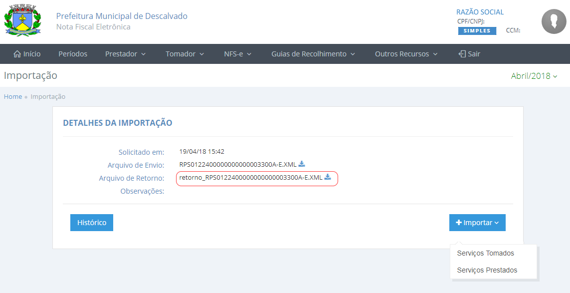
Task: Click the Sair logout icon
Action: 462,54
